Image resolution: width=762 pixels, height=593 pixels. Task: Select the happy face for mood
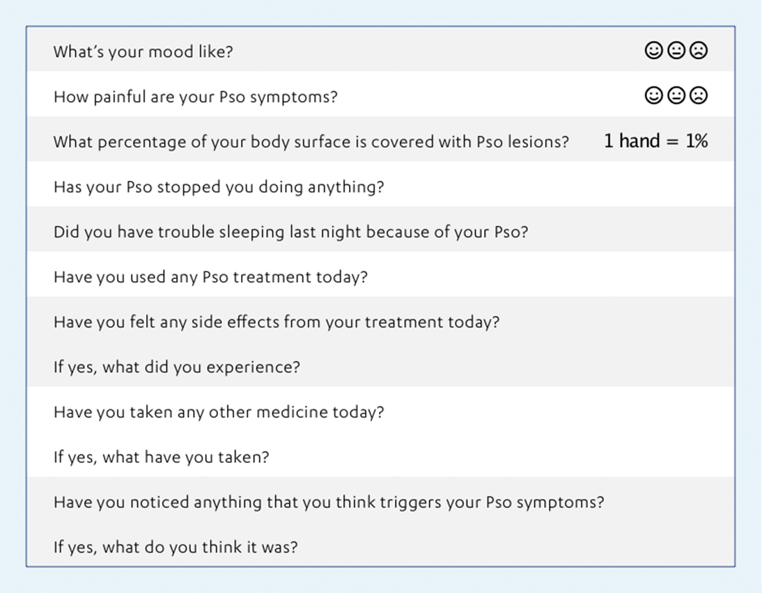pyautogui.click(x=653, y=50)
